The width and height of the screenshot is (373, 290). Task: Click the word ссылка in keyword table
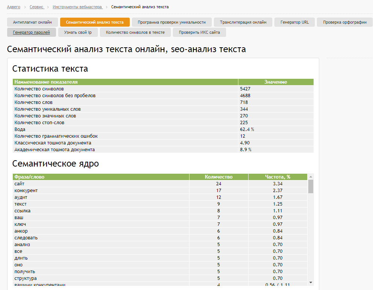pyautogui.click(x=22, y=211)
